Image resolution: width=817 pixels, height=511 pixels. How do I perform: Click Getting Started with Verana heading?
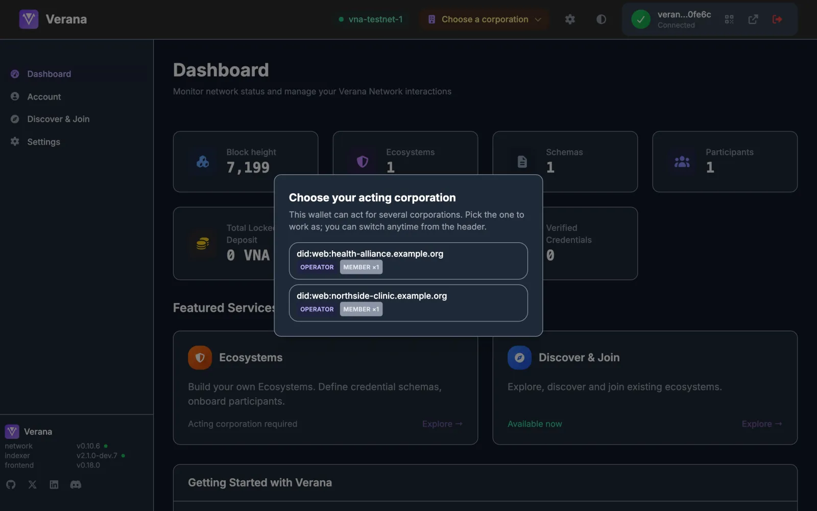(x=260, y=482)
